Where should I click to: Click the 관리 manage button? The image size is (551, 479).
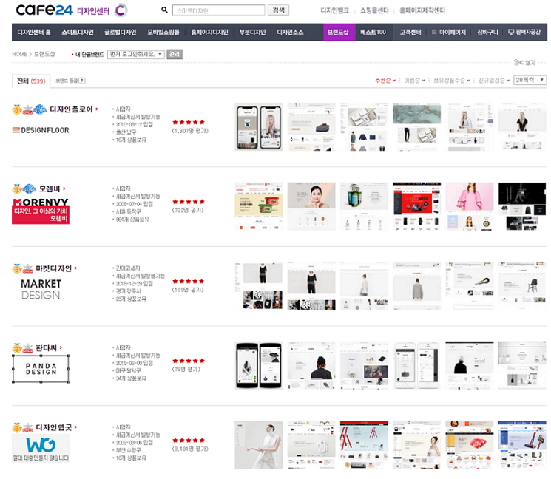(175, 54)
